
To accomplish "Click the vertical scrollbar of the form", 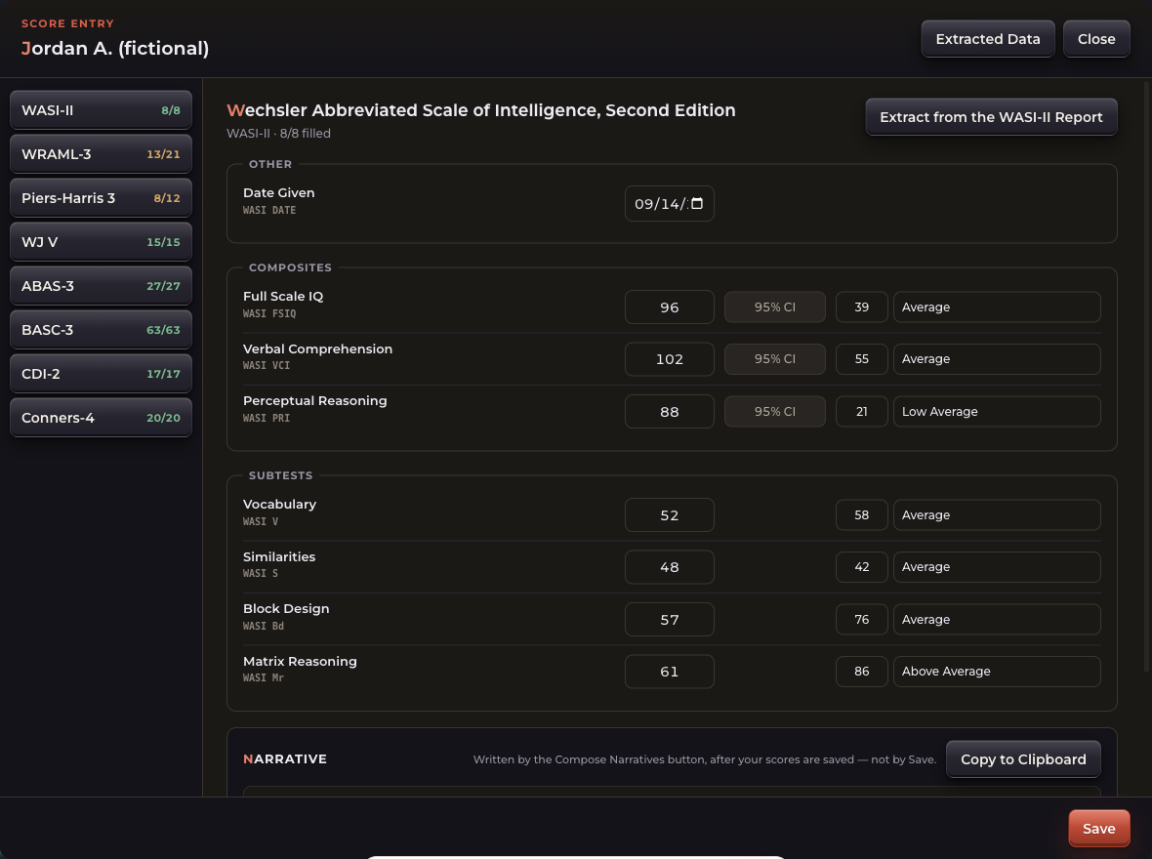I will pyautogui.click(x=1146, y=376).
